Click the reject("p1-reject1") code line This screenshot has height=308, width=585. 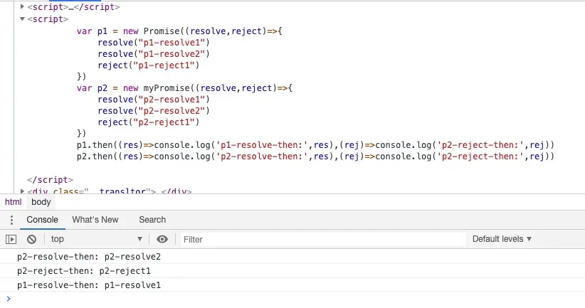pyautogui.click(x=149, y=65)
